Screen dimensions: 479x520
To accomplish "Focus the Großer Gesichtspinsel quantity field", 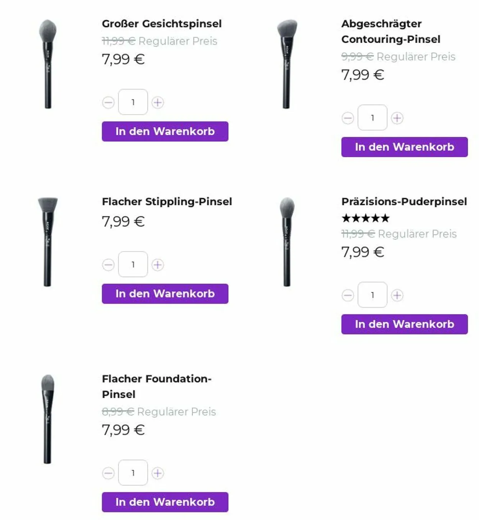I will (x=133, y=102).
